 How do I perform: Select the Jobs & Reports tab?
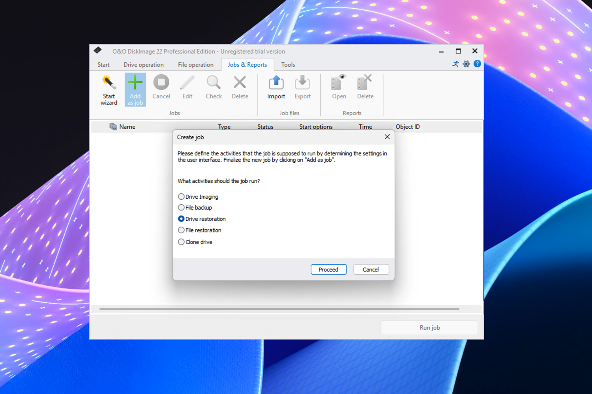247,65
